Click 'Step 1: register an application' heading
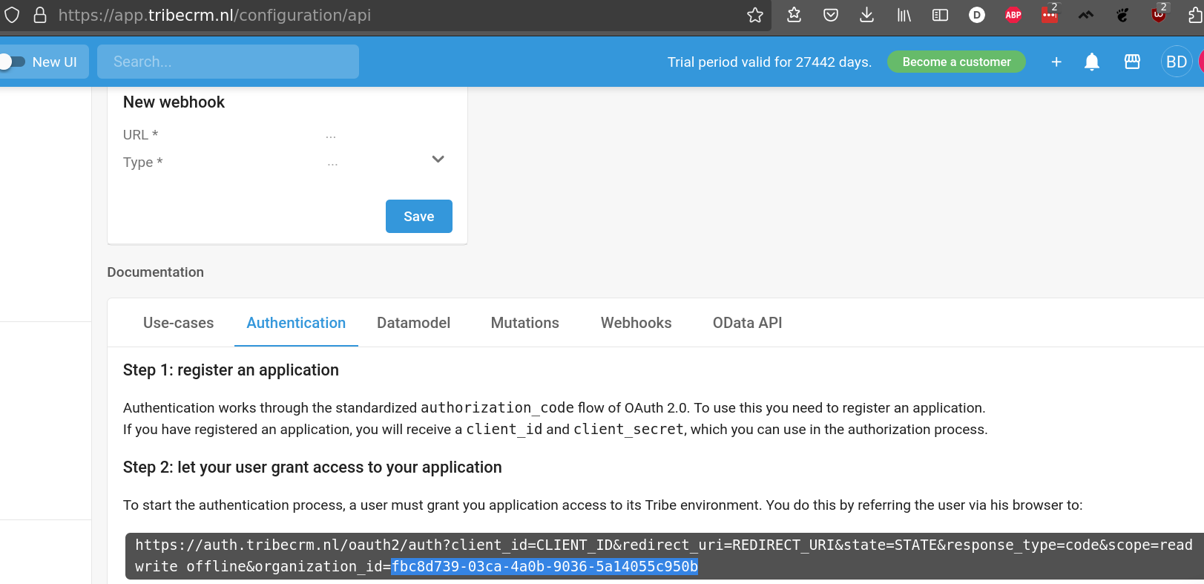 point(231,370)
